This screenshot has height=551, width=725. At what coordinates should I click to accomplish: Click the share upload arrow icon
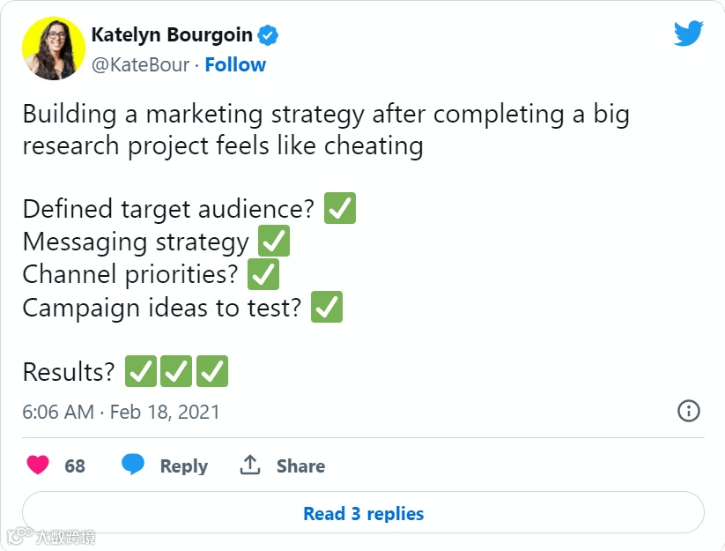click(250, 465)
